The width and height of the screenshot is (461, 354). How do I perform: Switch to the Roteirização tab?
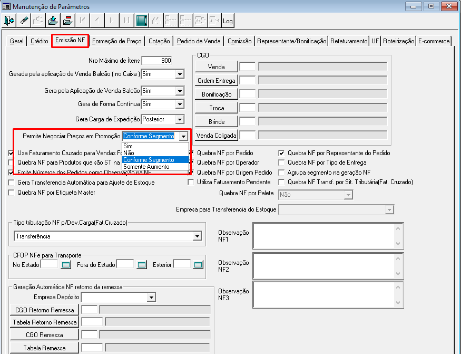(x=399, y=41)
